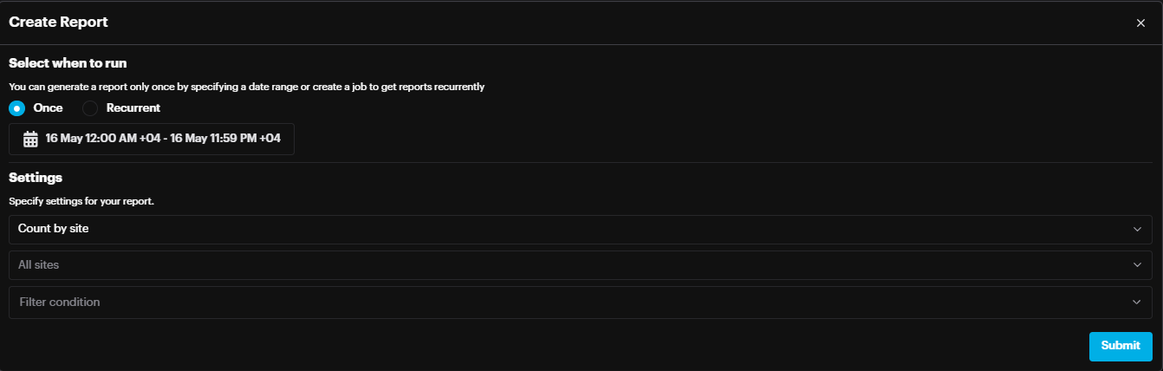This screenshot has height=371, width=1163.
Task: Select the Recurrent radio button
Action: (90, 108)
